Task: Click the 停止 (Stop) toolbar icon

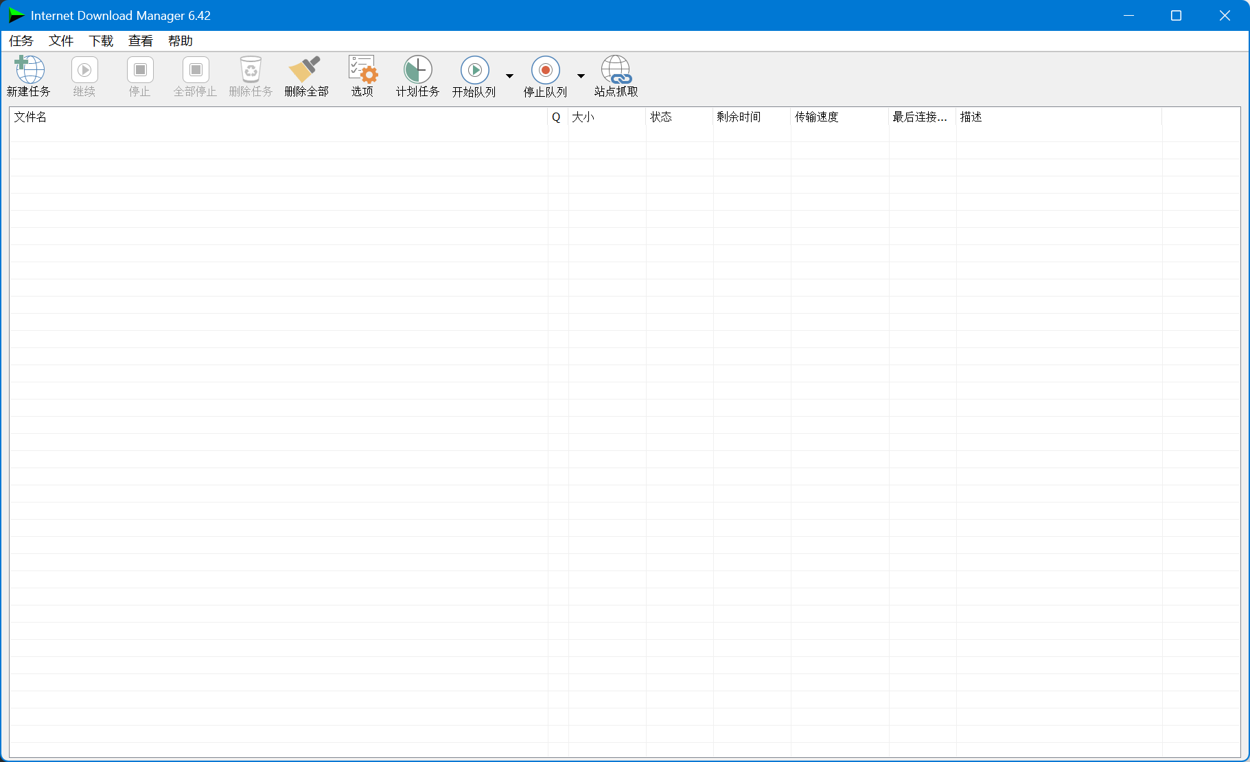Action: [140, 70]
